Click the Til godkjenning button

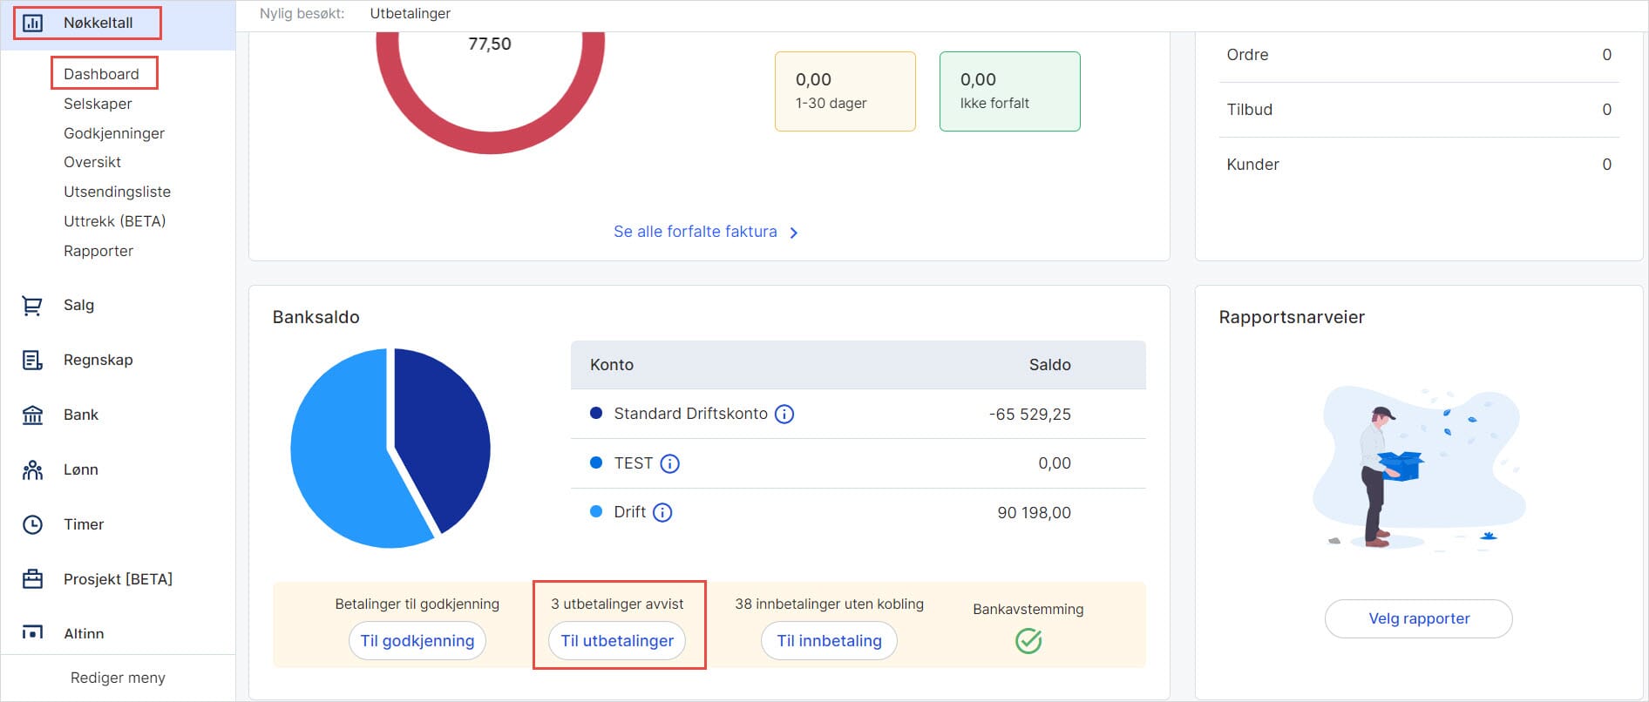[417, 641]
